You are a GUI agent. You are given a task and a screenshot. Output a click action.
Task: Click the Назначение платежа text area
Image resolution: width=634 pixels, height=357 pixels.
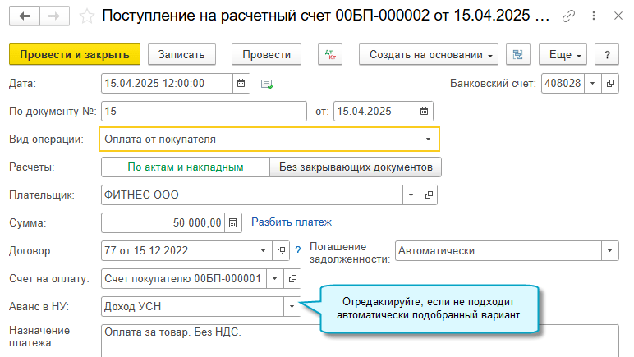point(360,341)
